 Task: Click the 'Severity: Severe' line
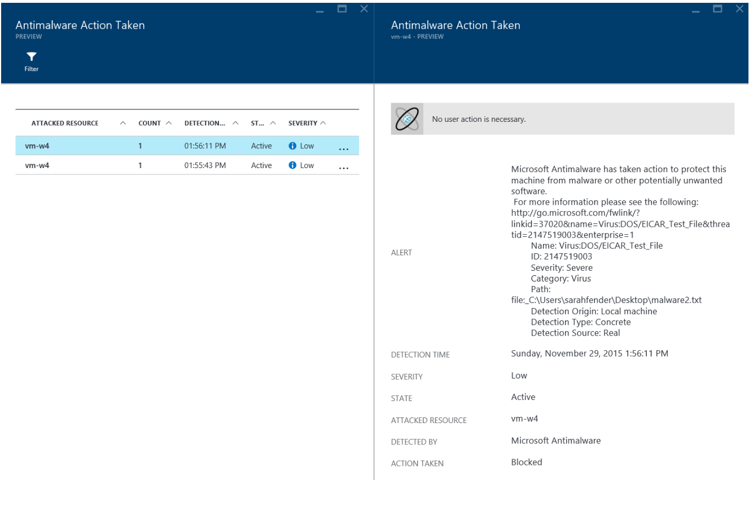pos(562,267)
